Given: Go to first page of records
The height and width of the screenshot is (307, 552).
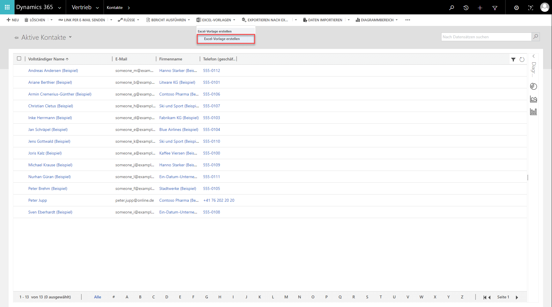Looking at the screenshot, I should point(485,297).
